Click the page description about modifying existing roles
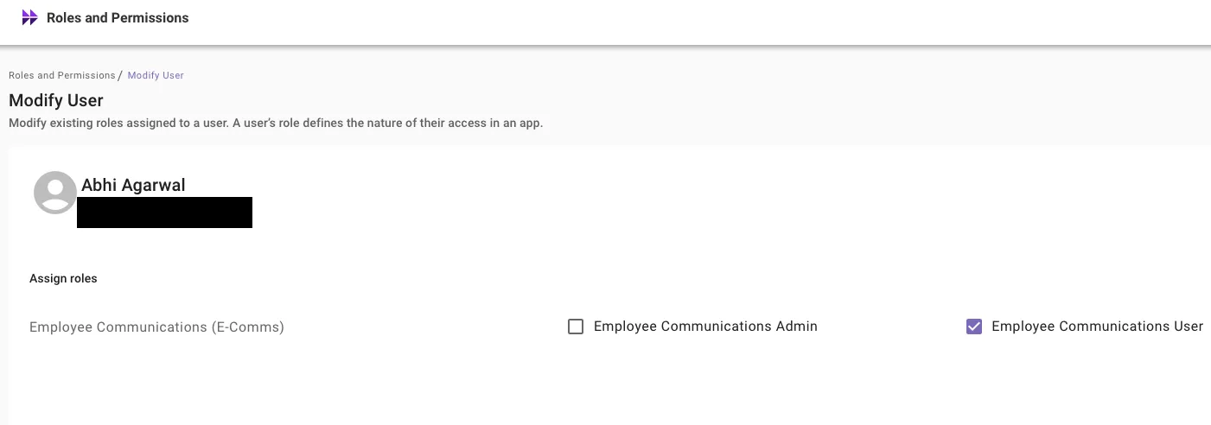This screenshot has width=1211, height=425. point(276,123)
